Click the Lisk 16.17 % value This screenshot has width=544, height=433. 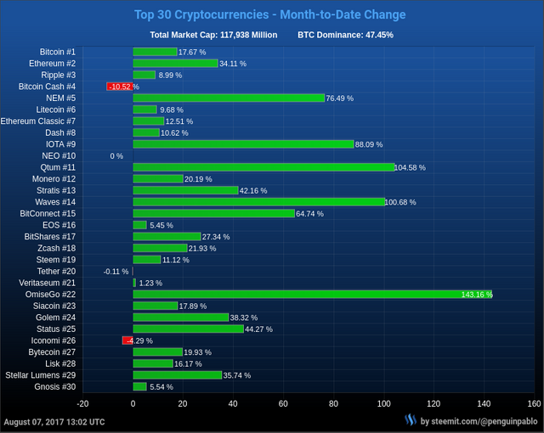pos(188,364)
